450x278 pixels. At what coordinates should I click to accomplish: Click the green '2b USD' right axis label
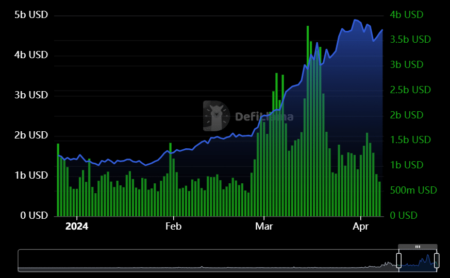(407, 115)
